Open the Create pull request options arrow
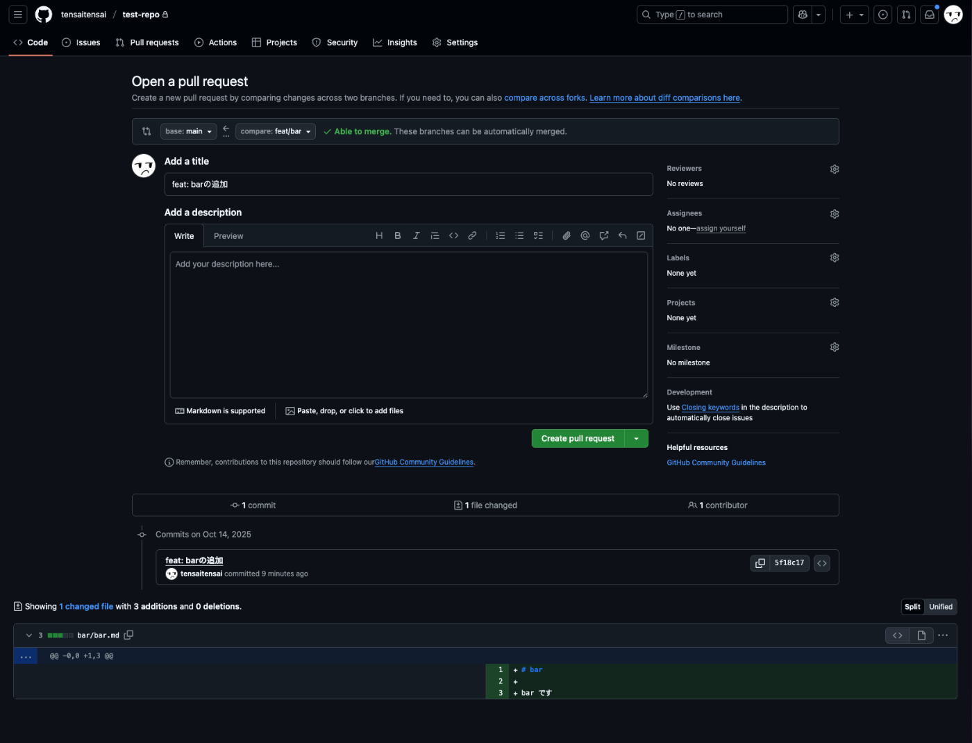Viewport: 972px width, 743px height. tap(637, 439)
